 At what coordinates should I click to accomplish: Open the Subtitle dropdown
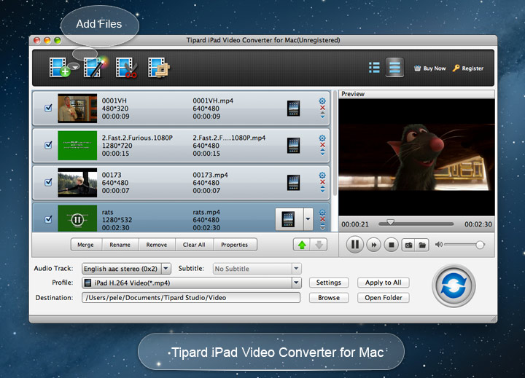click(257, 269)
